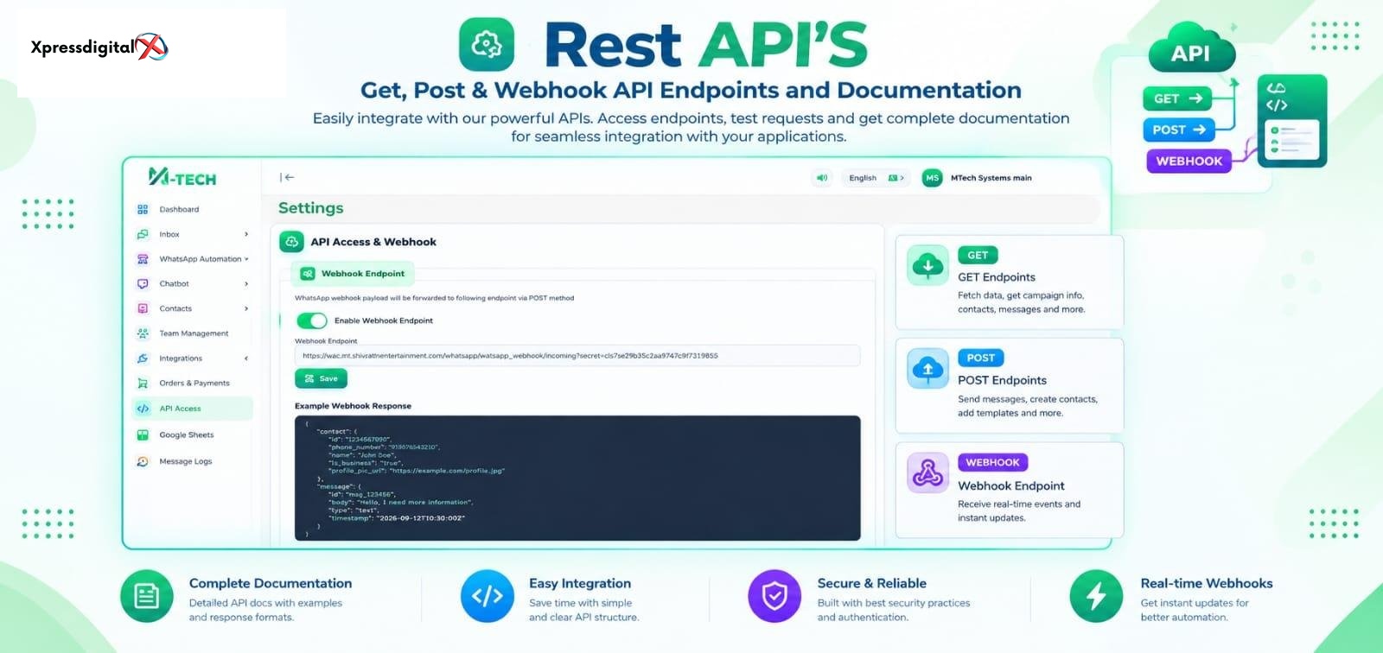Click the GET Endpoints cloud download icon
This screenshot has height=653, width=1383.
click(927, 264)
